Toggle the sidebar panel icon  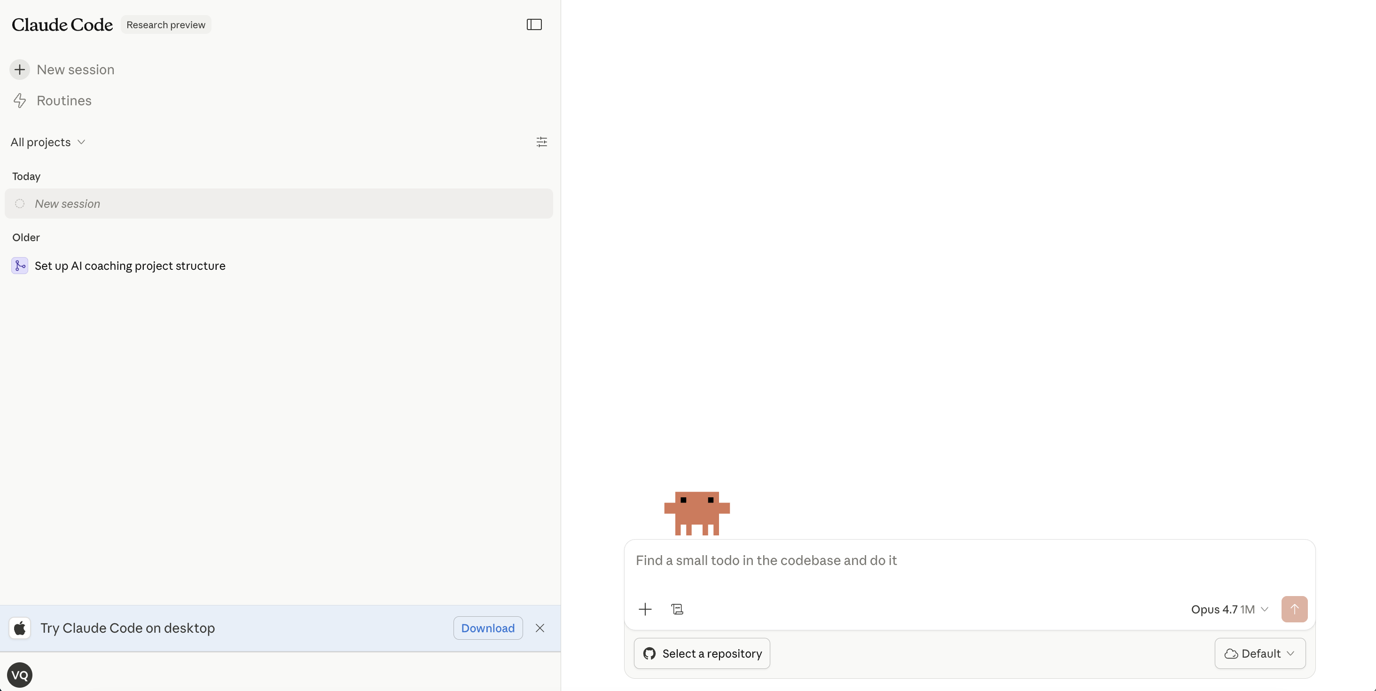click(x=534, y=24)
